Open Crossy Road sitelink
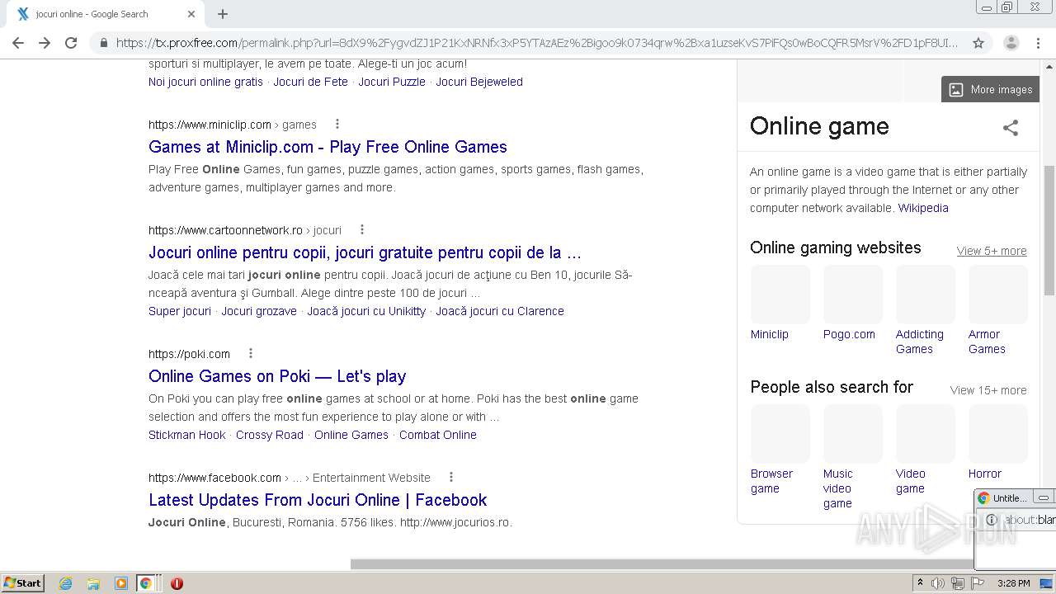Image resolution: width=1056 pixels, height=594 pixels. pos(270,435)
